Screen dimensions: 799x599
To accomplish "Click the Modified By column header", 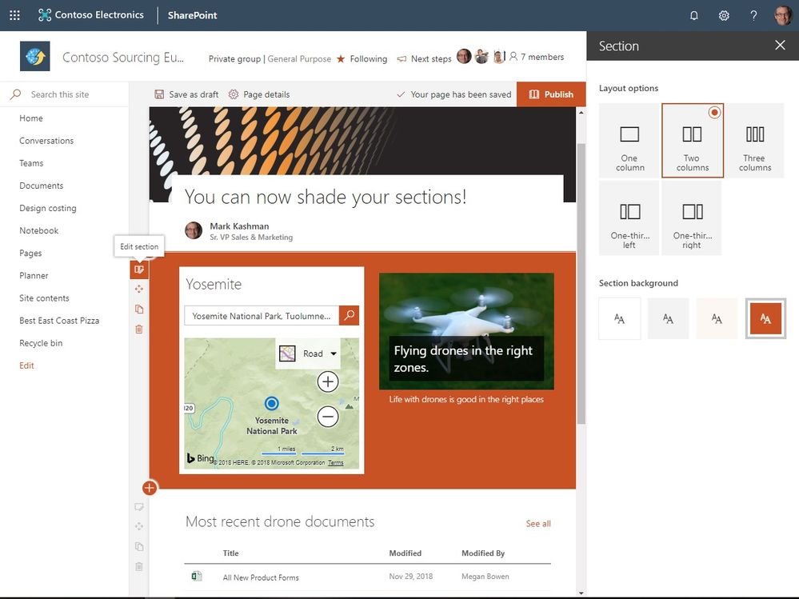I will [x=483, y=553].
